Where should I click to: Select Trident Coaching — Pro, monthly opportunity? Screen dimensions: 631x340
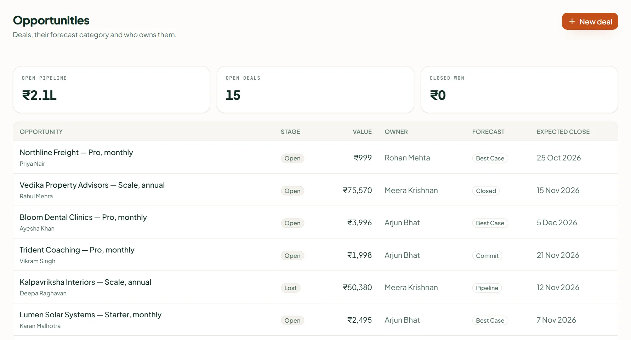pyautogui.click(x=77, y=250)
